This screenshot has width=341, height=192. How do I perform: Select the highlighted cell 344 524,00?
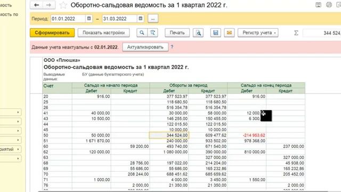click(169, 135)
